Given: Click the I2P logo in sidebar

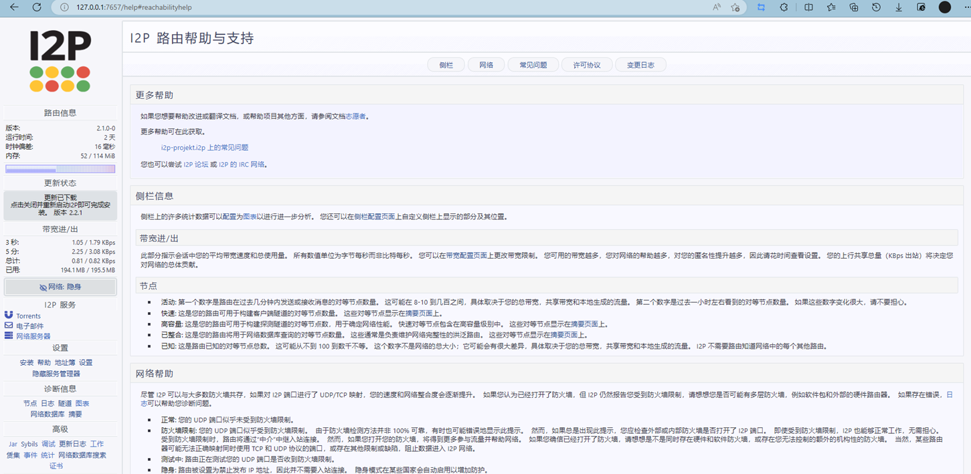Looking at the screenshot, I should 60,62.
